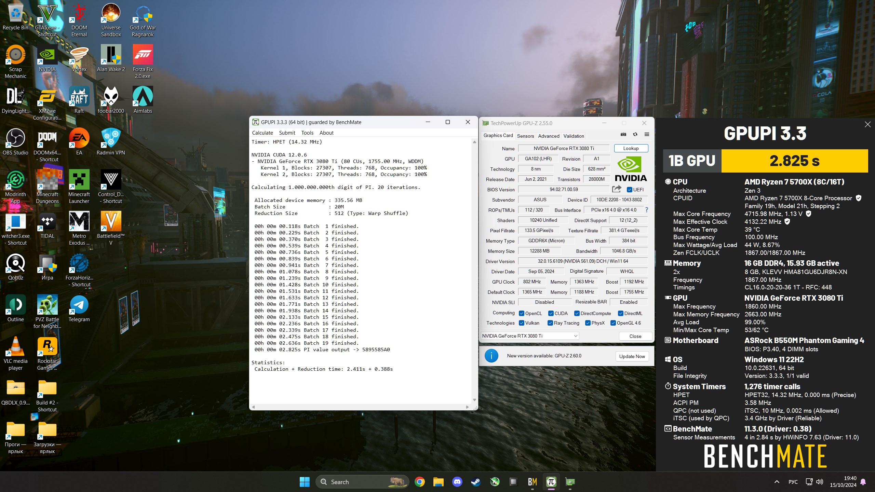The height and width of the screenshot is (492, 875).
Task: Close BenchMate result panel X
Action: pyautogui.click(x=867, y=124)
